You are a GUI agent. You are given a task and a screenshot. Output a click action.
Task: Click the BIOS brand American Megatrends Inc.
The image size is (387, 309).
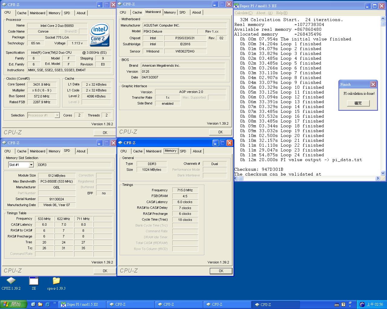(183, 65)
